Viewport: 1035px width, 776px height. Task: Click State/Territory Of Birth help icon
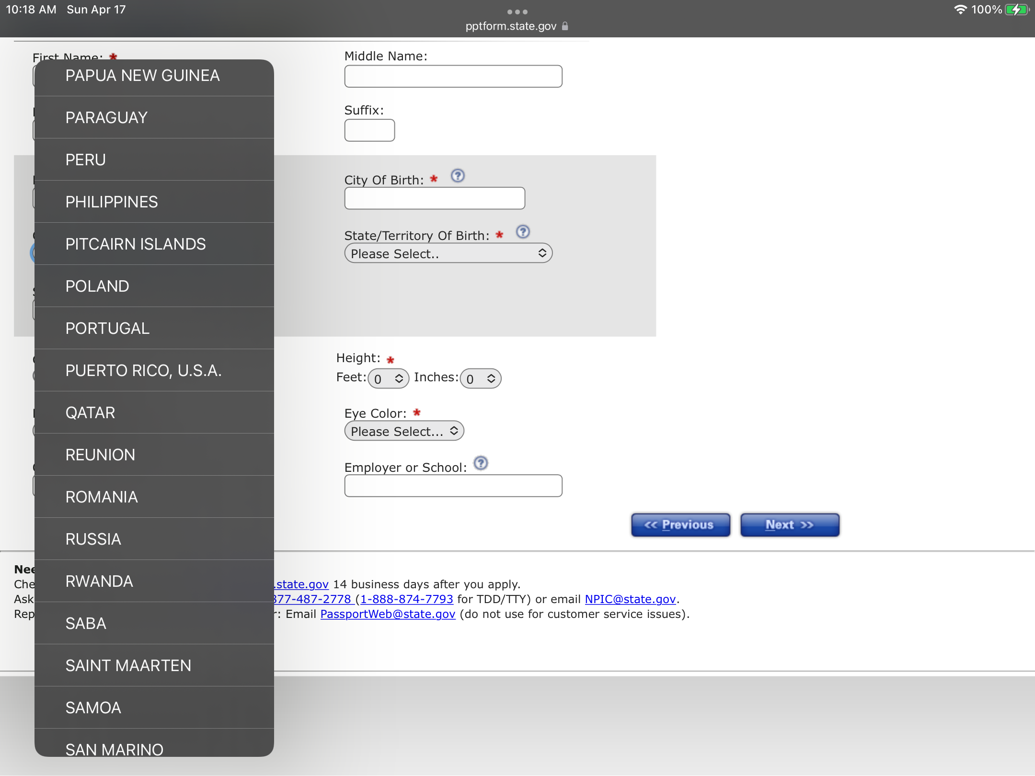coord(523,232)
